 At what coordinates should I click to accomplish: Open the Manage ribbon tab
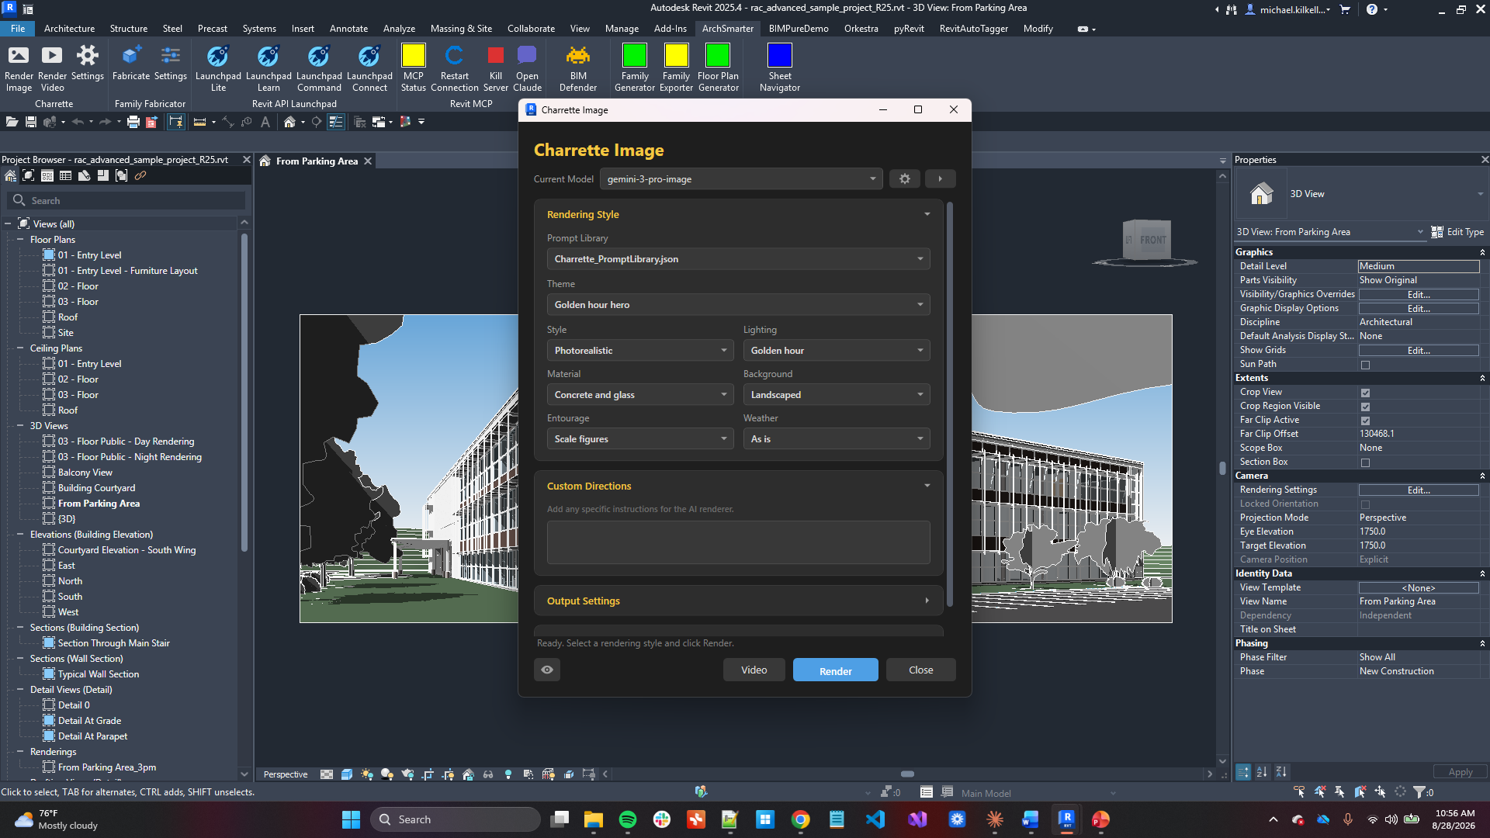click(x=622, y=29)
